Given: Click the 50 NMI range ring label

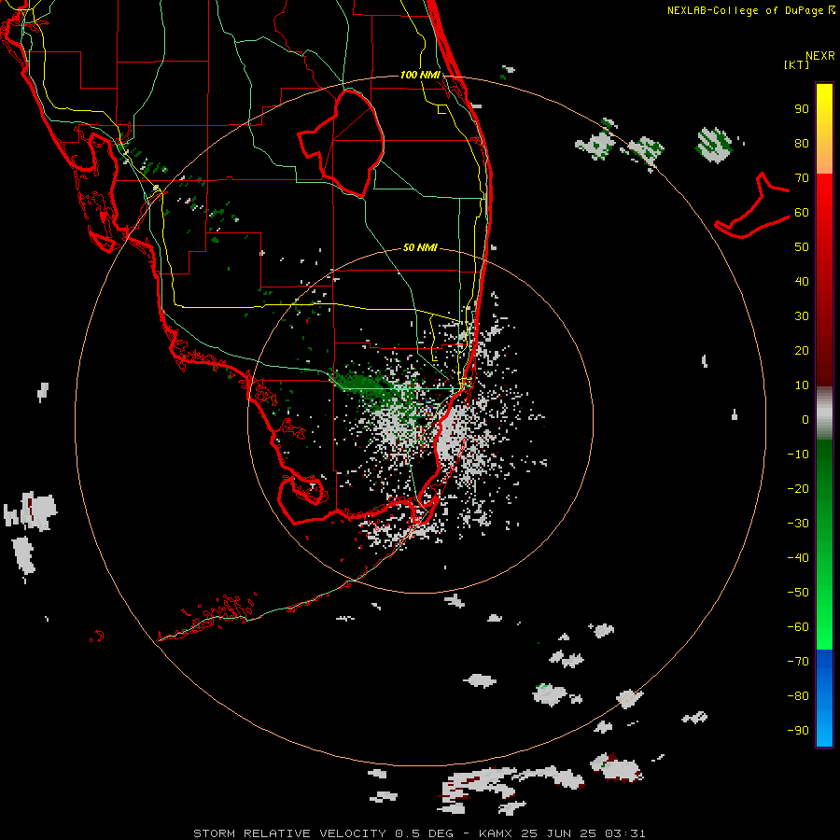Looking at the screenshot, I should pos(420,247).
